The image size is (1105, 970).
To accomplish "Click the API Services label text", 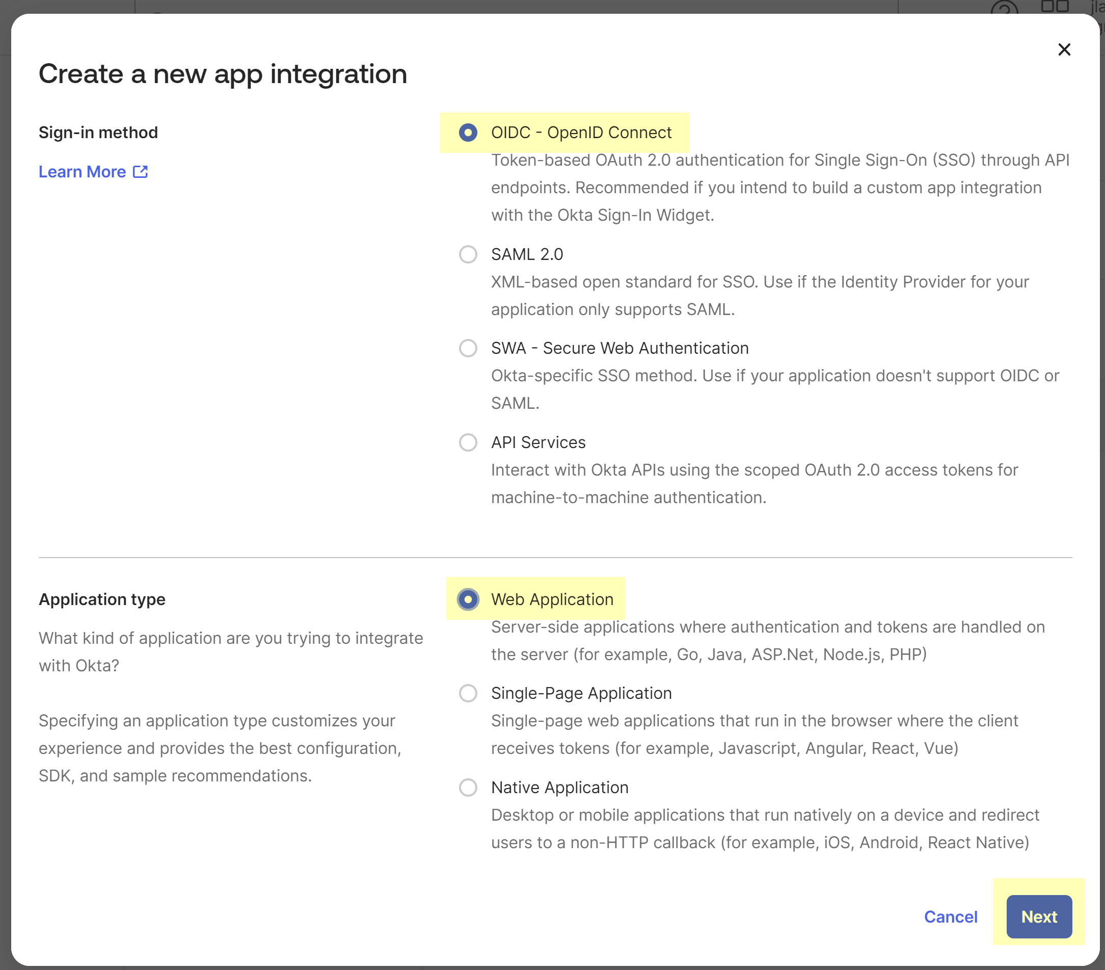I will [538, 442].
